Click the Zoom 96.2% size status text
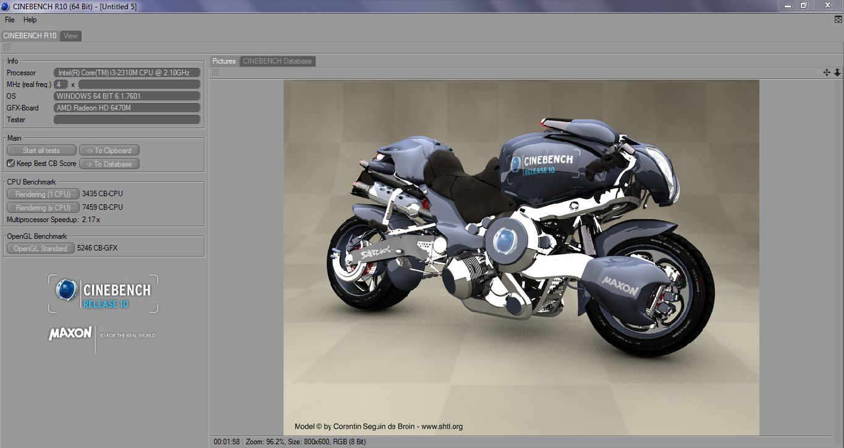 pos(306,442)
